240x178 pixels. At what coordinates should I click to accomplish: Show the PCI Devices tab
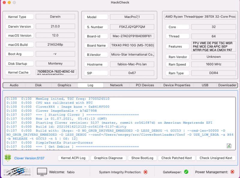tap(145, 85)
